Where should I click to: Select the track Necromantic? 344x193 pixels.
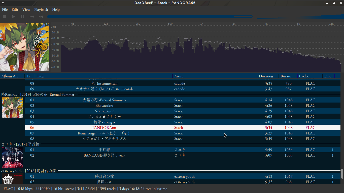tap(104, 111)
